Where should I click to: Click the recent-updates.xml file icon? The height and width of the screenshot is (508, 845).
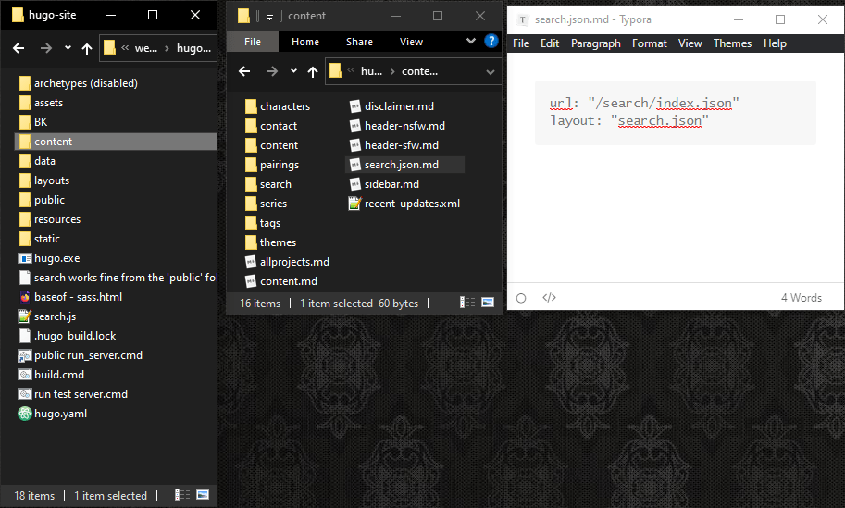tap(354, 204)
